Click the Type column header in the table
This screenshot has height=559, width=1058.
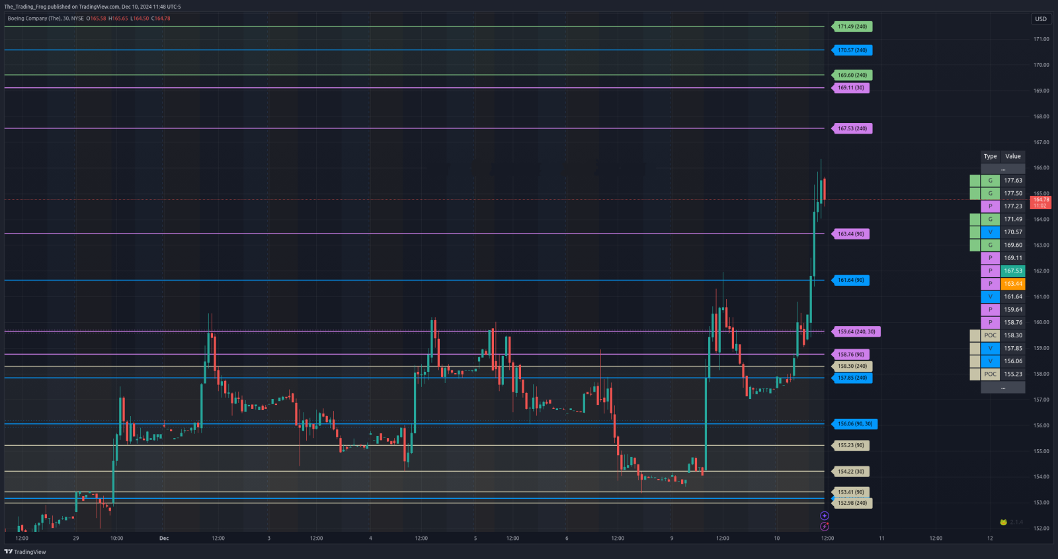(990, 157)
